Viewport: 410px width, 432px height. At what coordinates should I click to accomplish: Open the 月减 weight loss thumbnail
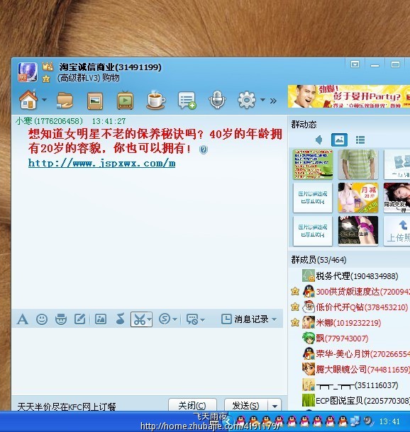[x=358, y=198]
